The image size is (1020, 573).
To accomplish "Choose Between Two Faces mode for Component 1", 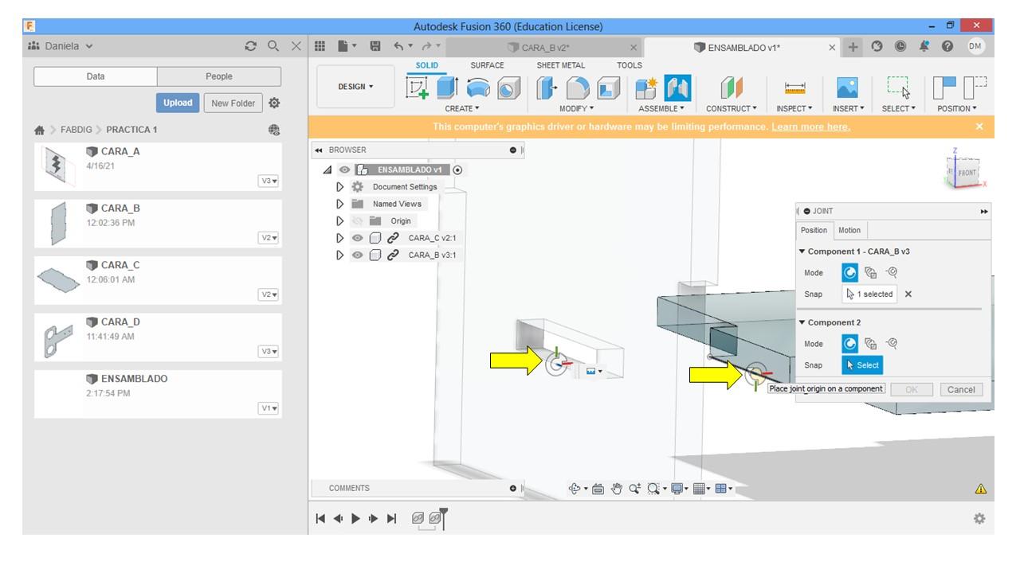I will click(x=871, y=273).
